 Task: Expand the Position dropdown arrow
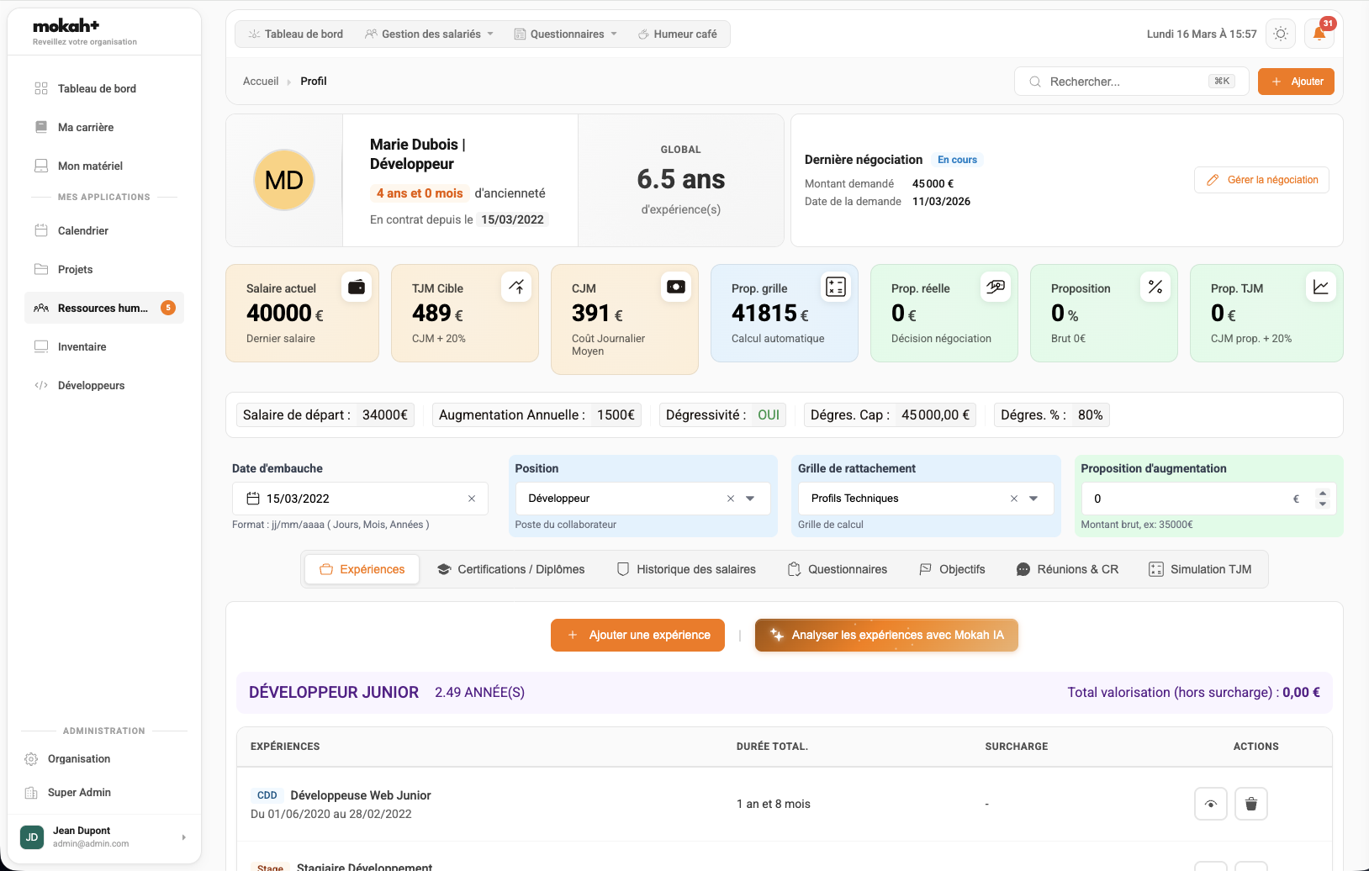pos(750,499)
